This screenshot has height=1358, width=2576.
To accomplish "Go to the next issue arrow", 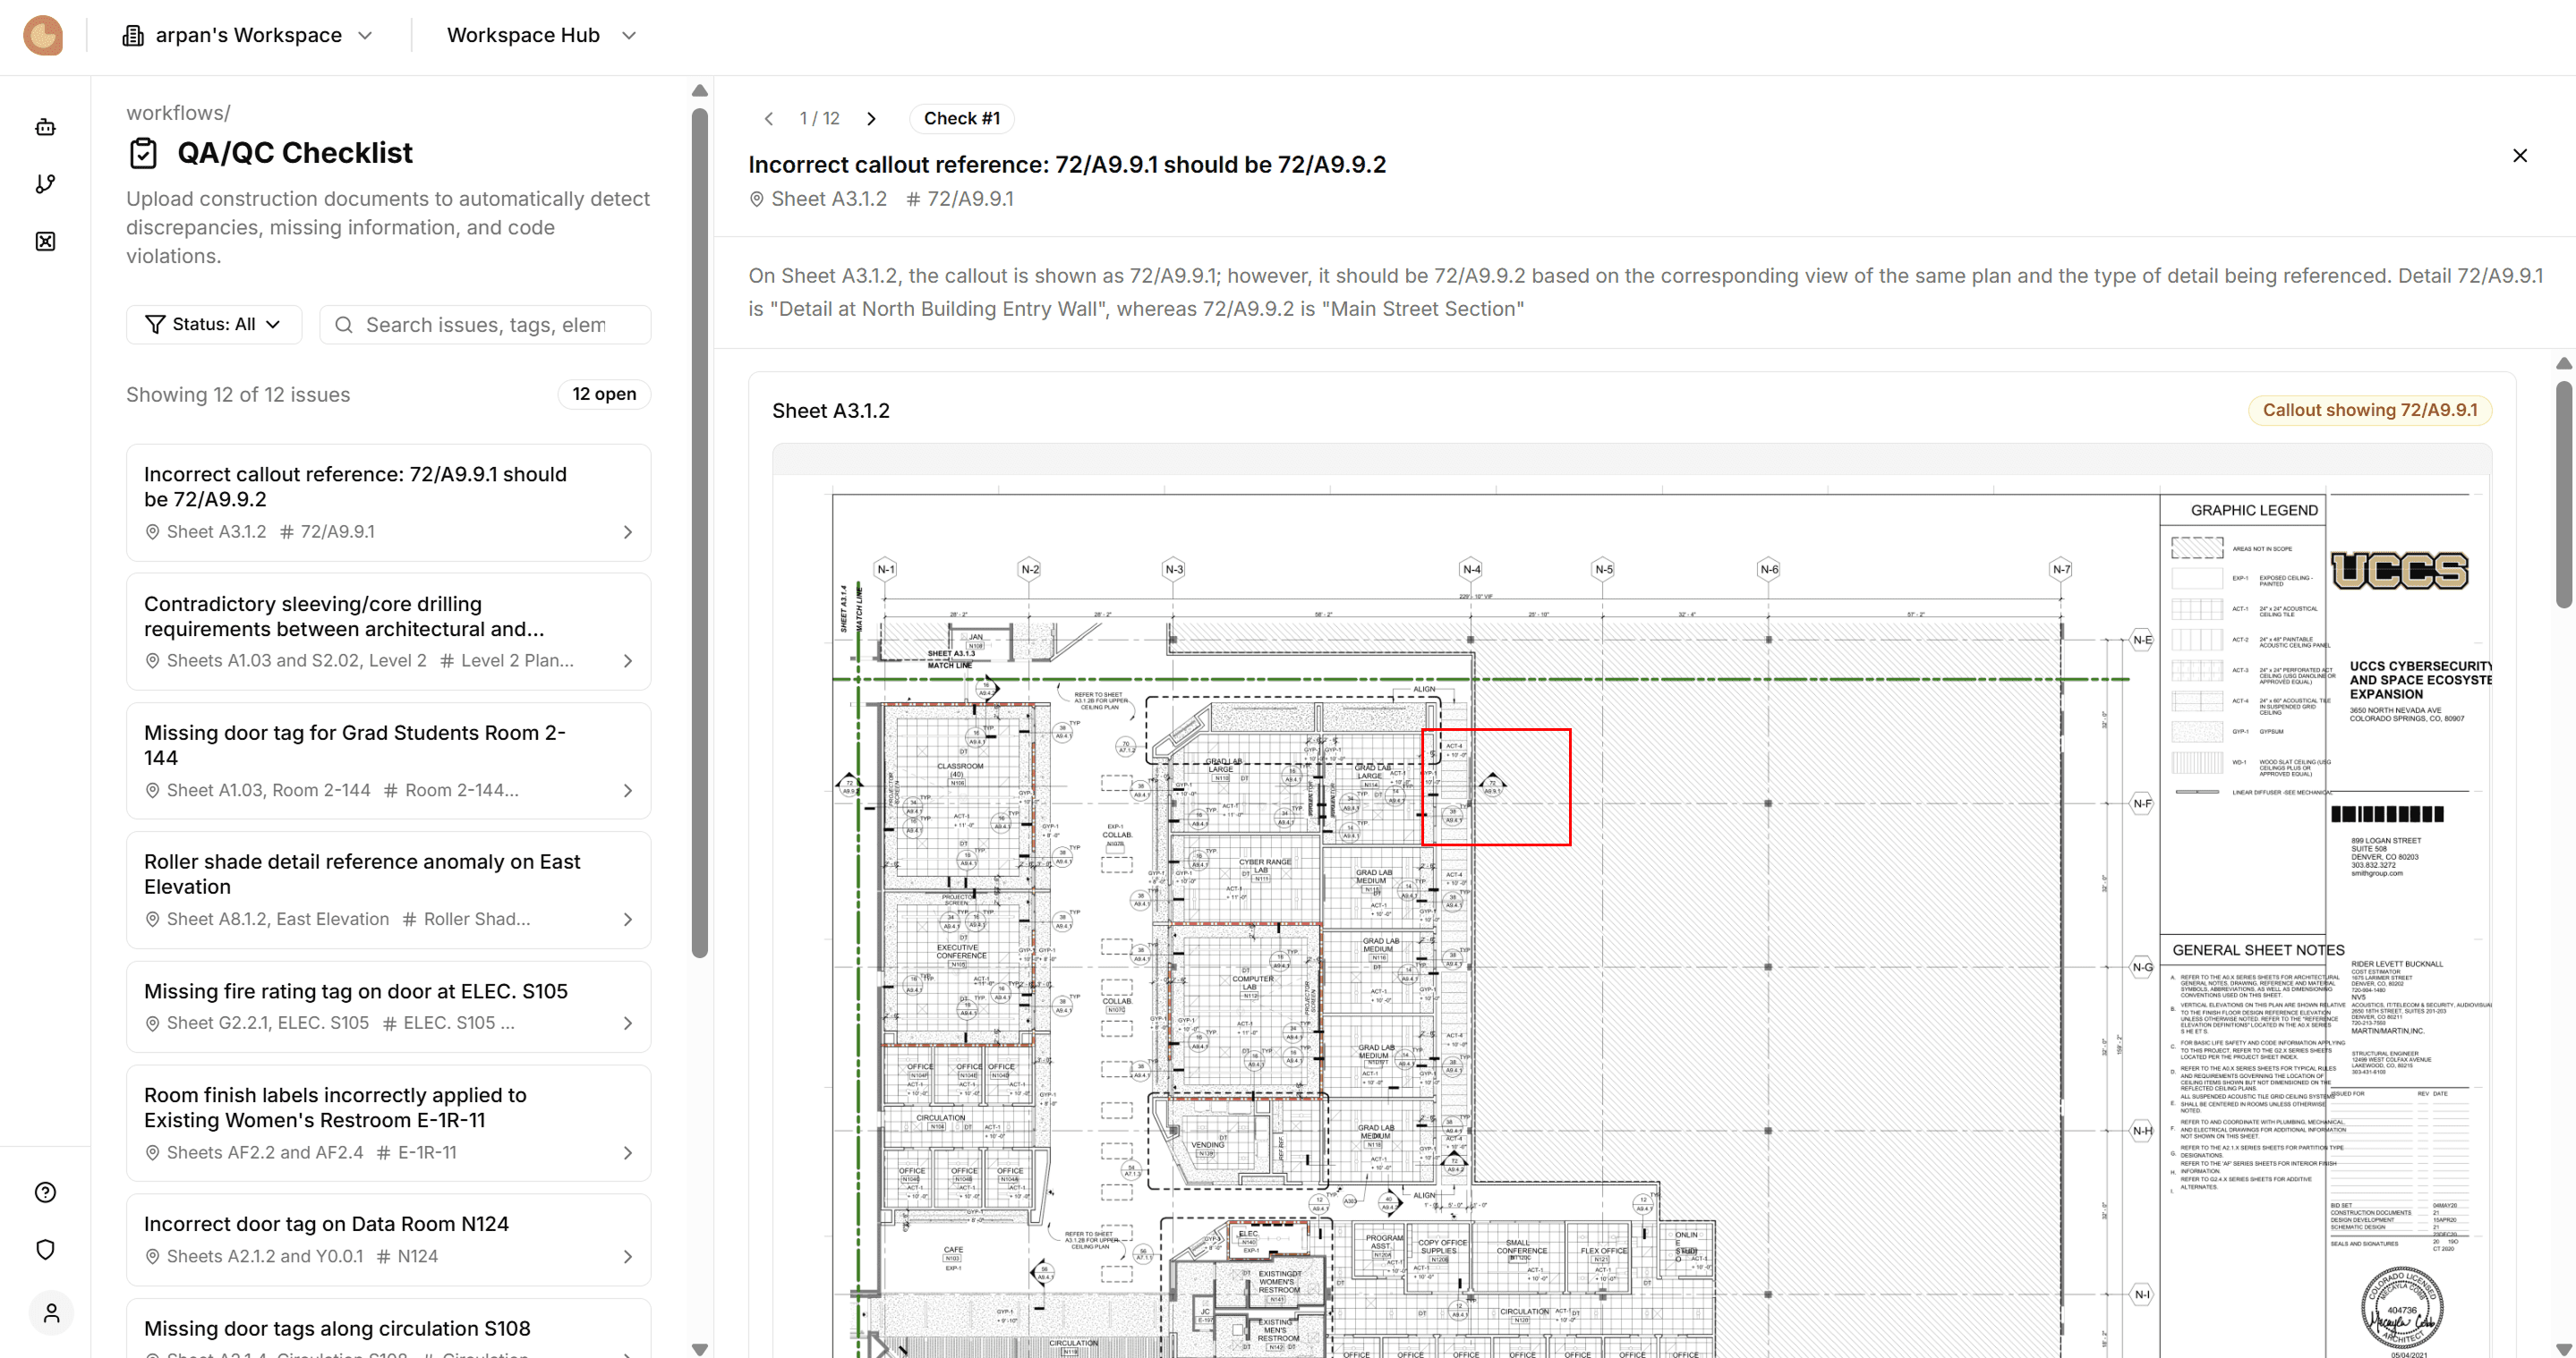I will pyautogui.click(x=871, y=119).
